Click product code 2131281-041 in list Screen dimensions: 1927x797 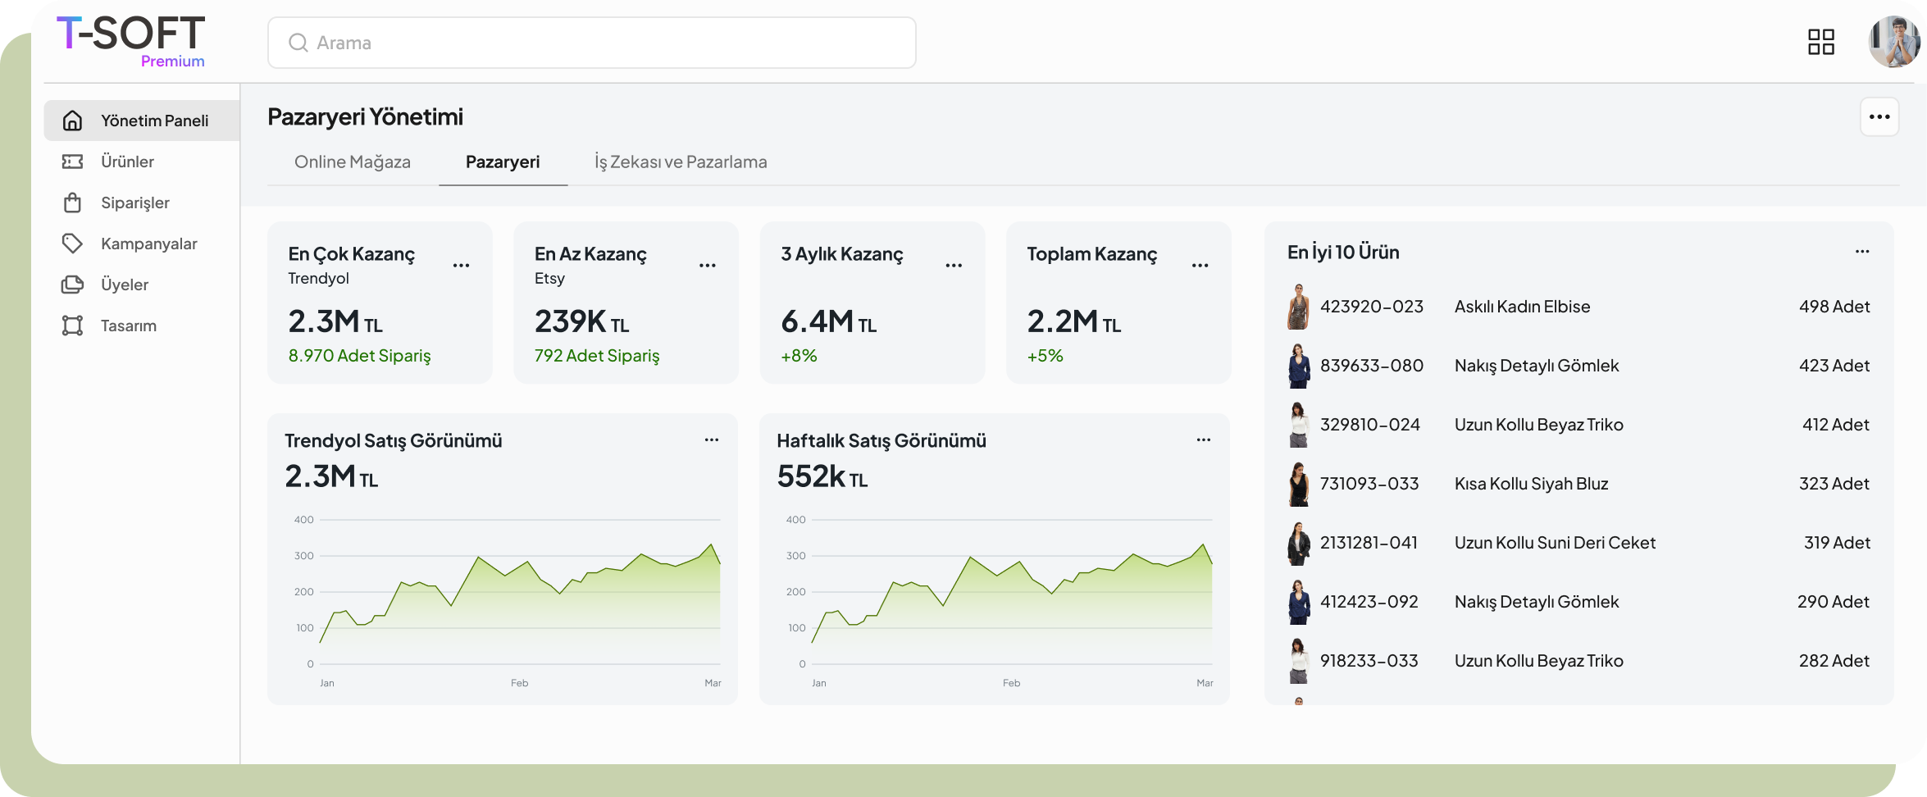coord(1369,543)
